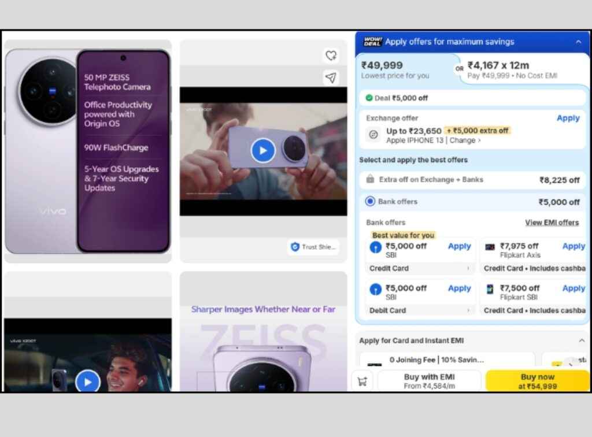592x437 pixels.
Task: Click Up to ₹23,650 exchange value
Action: coord(413,131)
